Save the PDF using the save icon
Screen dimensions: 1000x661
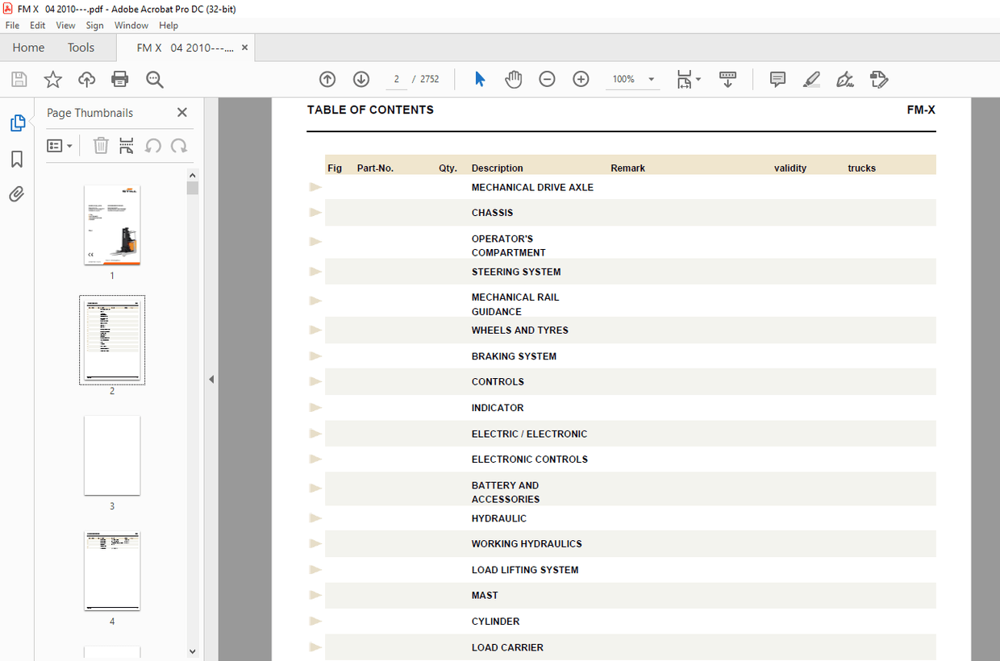pos(19,79)
